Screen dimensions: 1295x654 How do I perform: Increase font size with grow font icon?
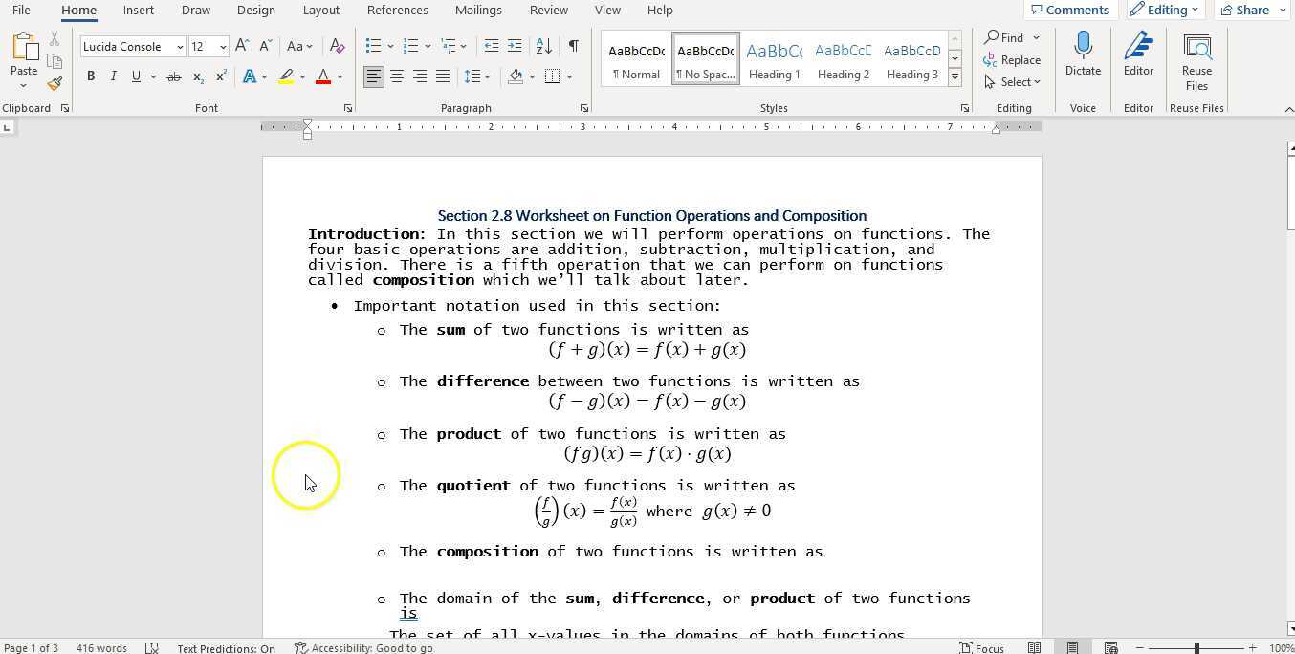[x=242, y=46]
